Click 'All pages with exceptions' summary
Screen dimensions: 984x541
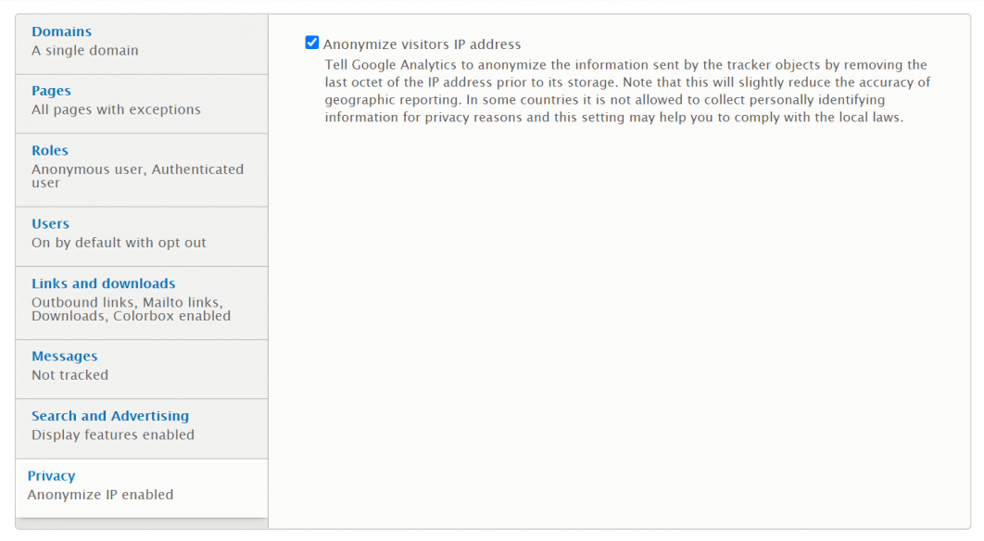click(116, 109)
